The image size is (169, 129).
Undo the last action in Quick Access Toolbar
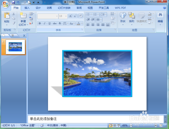click(18, 2)
